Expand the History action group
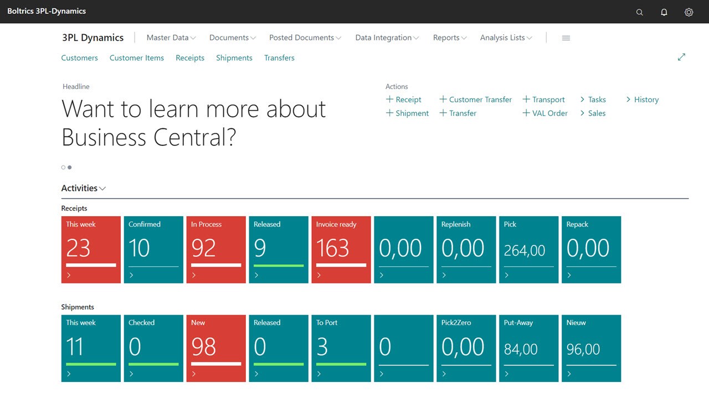 642,99
